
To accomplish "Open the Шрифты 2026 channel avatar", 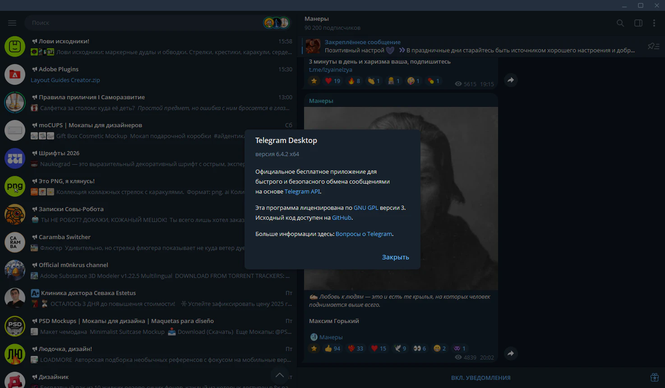I will click(15, 158).
